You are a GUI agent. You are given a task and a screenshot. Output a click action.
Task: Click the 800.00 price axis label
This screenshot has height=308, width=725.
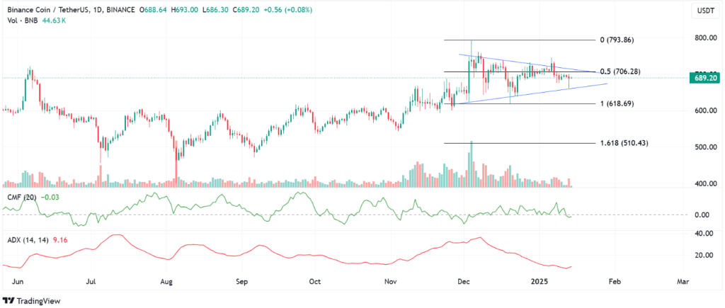click(706, 37)
